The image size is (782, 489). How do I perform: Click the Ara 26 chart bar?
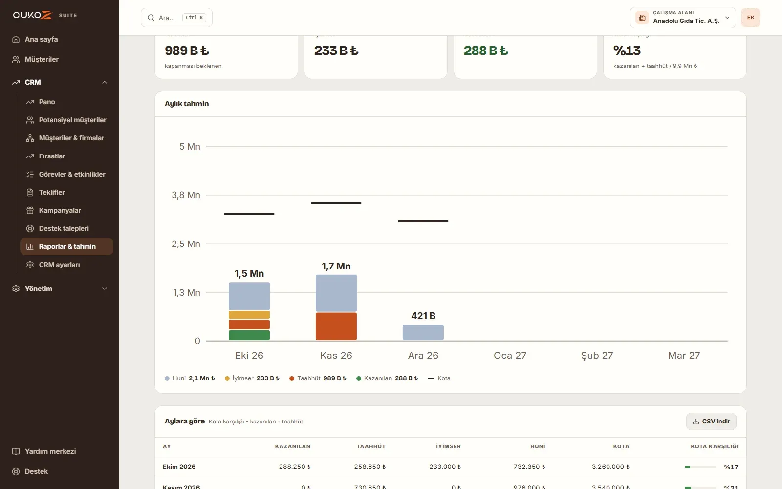pyautogui.click(x=423, y=333)
